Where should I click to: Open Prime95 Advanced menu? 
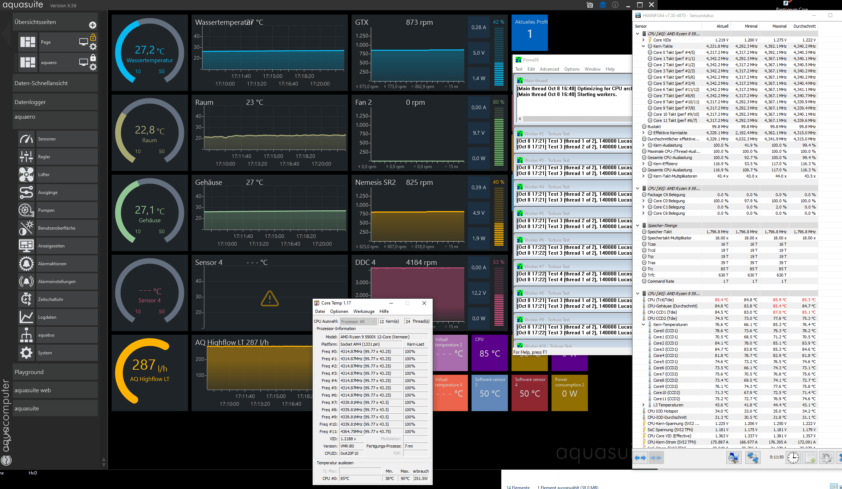pos(549,69)
